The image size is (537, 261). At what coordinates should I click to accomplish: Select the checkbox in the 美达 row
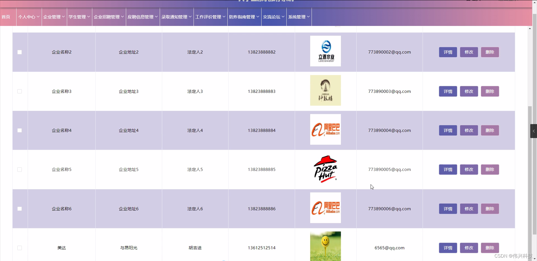tap(19, 248)
